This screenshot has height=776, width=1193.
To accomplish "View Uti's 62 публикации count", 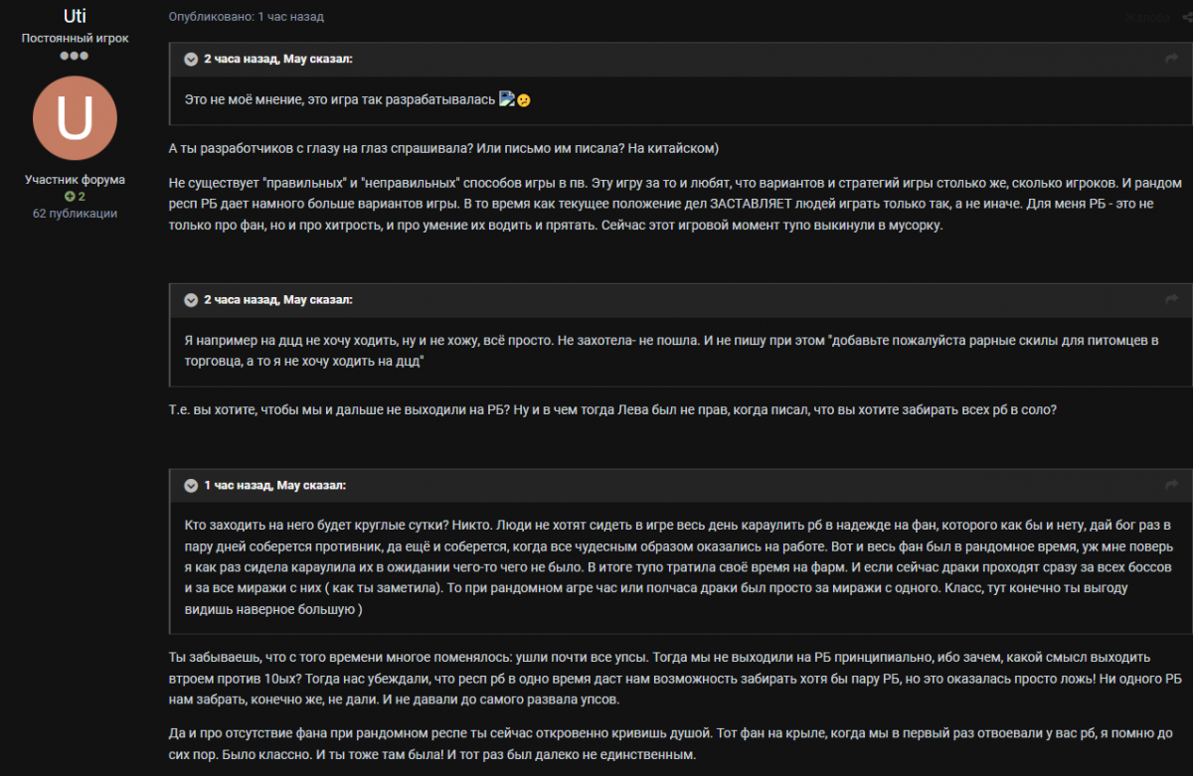I will [75, 214].
